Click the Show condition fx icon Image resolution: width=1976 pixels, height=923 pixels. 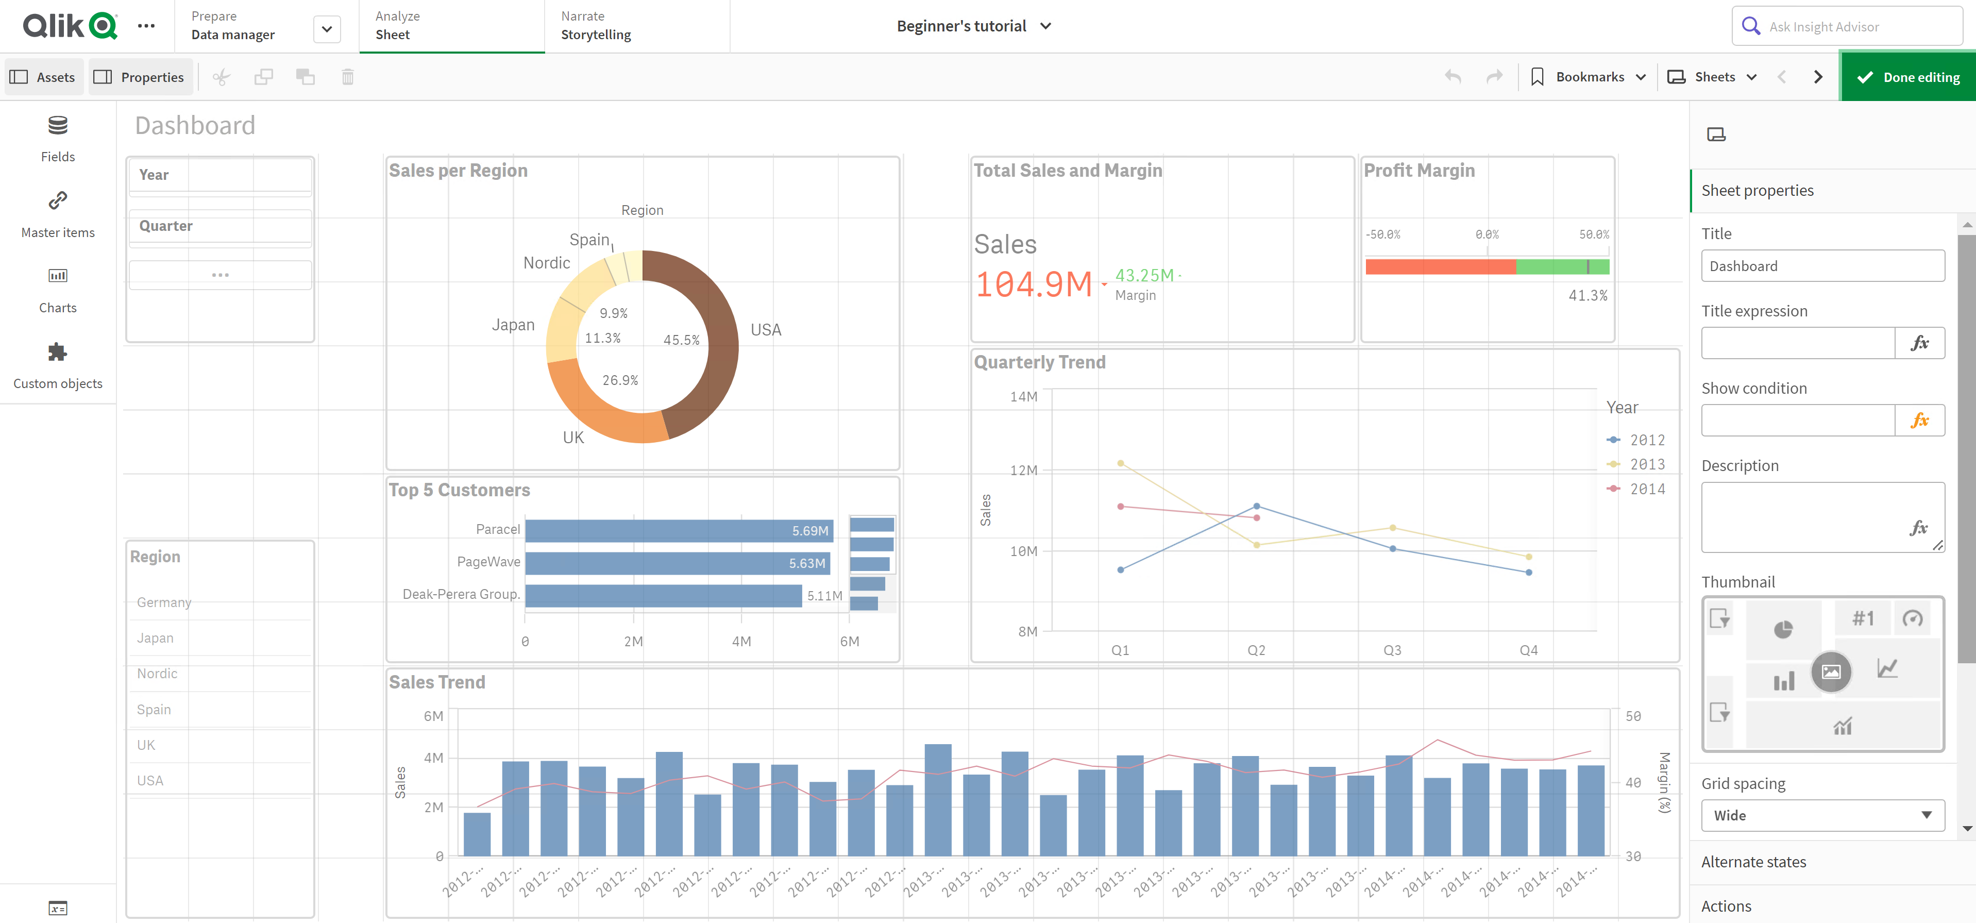[x=1920, y=420]
